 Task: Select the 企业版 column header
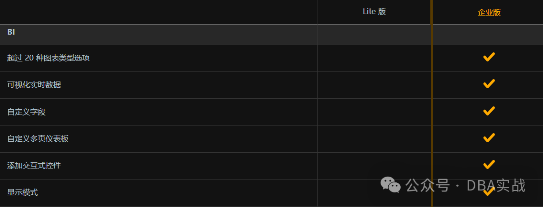coord(489,13)
